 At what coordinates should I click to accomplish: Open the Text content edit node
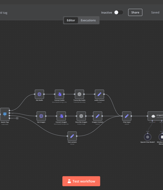[72, 136]
